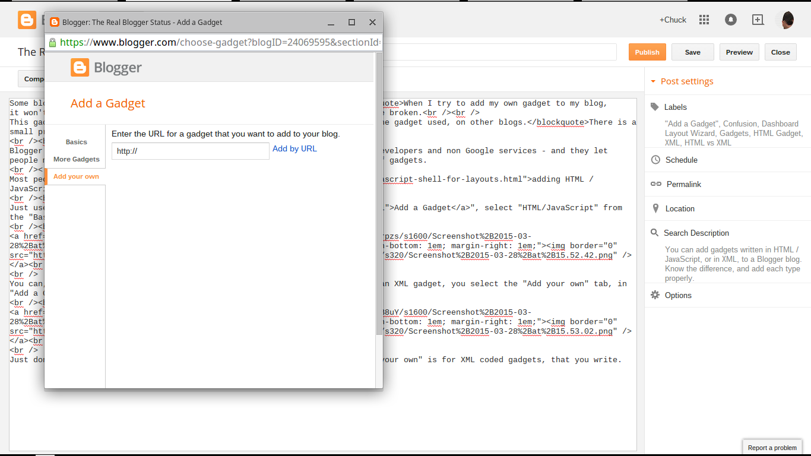Open the Add your own tab

(x=76, y=176)
